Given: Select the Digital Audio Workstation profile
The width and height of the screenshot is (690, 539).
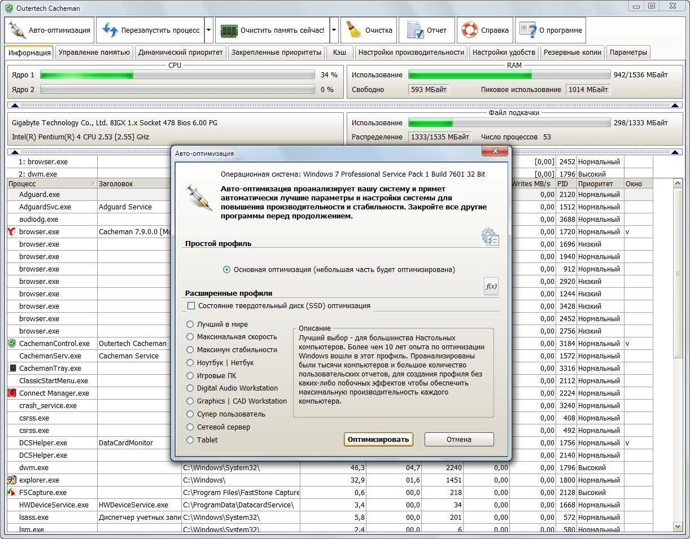Looking at the screenshot, I should 190,388.
